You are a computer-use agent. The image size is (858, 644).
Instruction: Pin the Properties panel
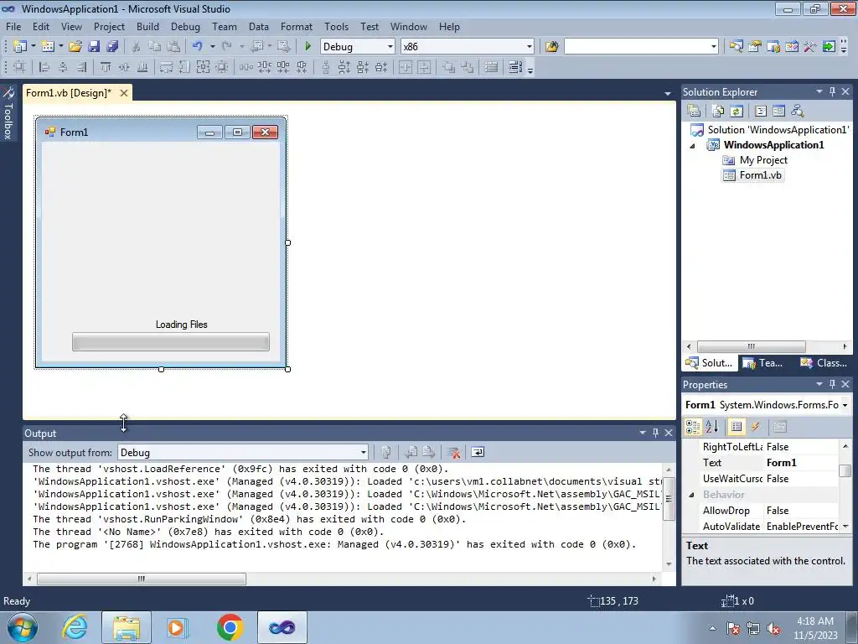point(832,384)
